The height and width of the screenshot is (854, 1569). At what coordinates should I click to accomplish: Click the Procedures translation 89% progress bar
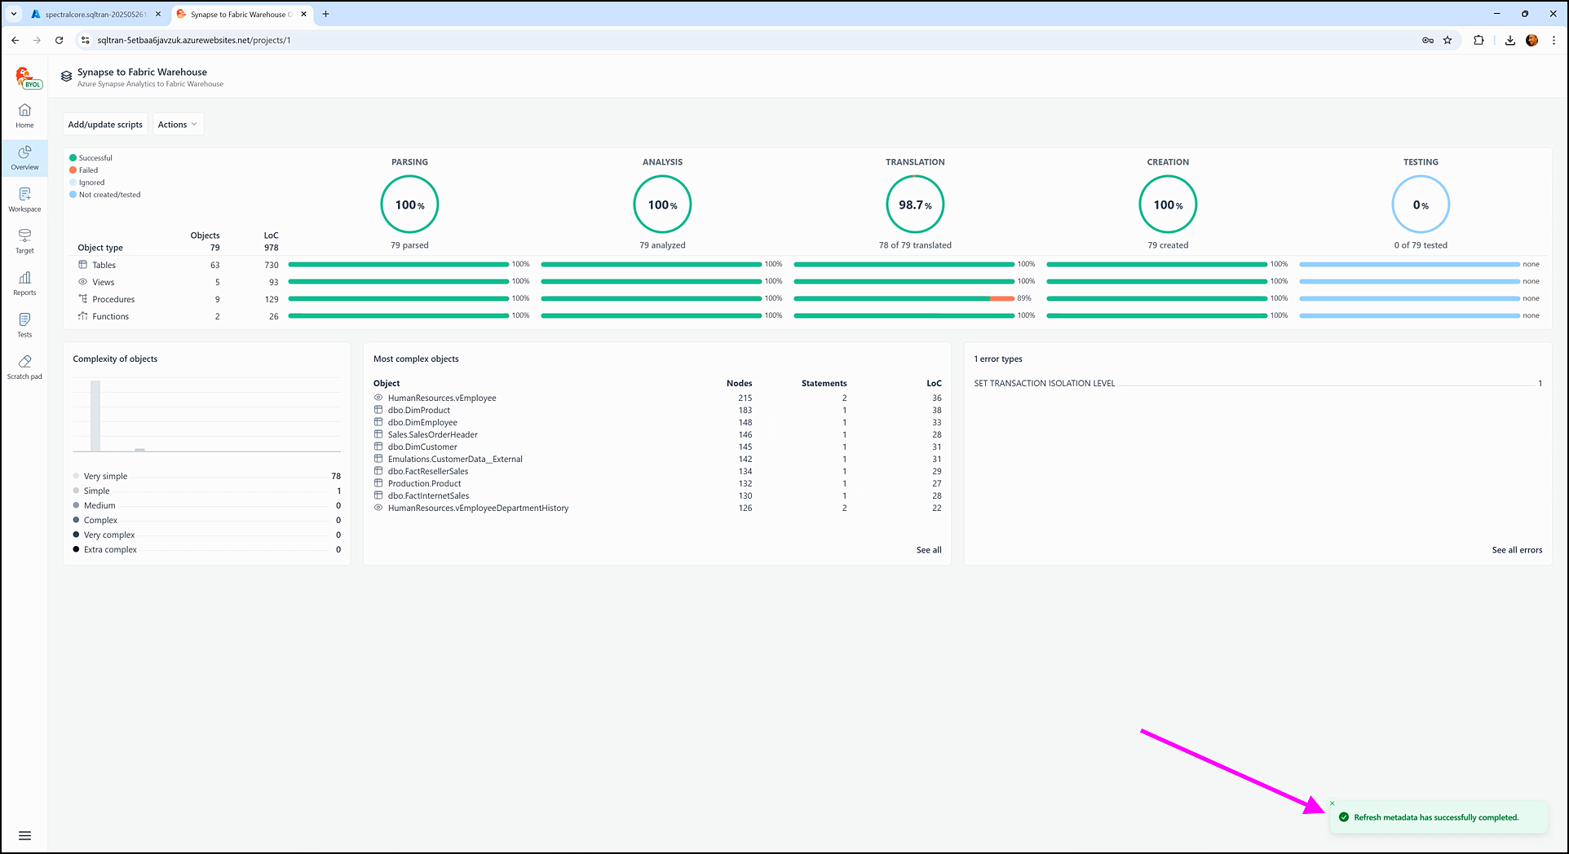(x=904, y=299)
